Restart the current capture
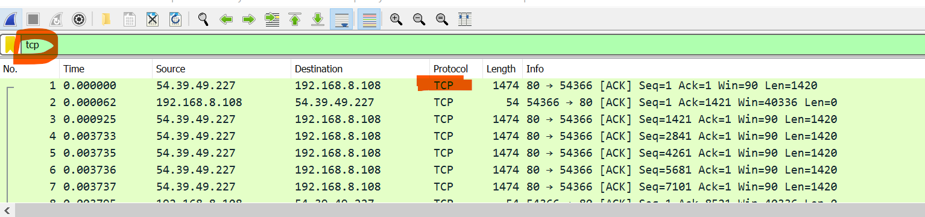Screen dimensions: 925x217 (55, 19)
